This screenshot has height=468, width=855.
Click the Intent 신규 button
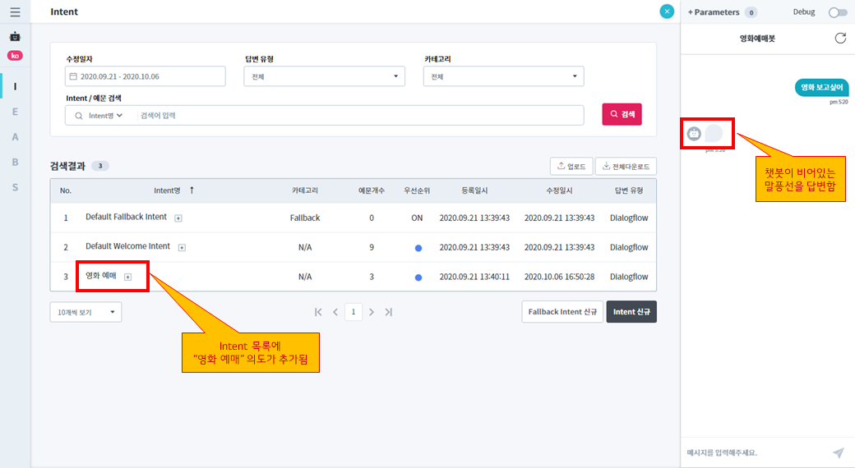tap(631, 312)
